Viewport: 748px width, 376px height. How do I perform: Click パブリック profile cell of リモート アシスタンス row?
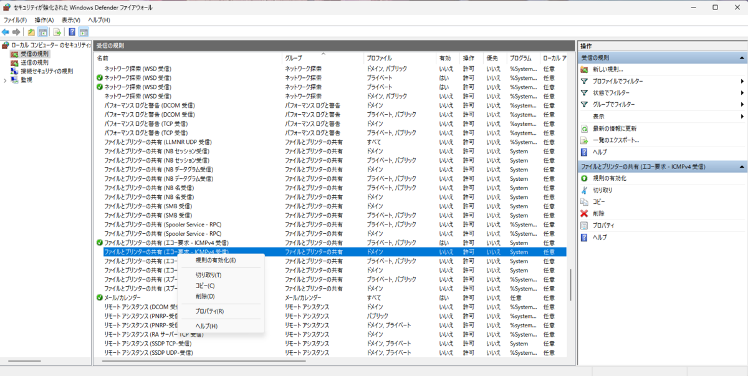(x=377, y=316)
